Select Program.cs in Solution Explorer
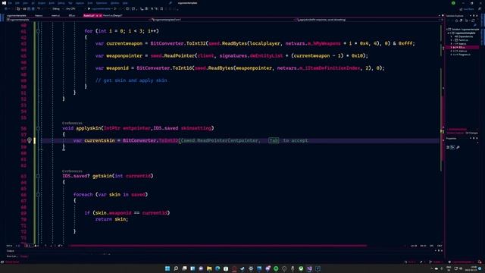The height and width of the screenshot is (273, 485). 465,55
